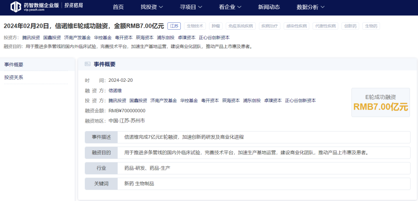Open 国鑫投资 in top investor list

pos(52,38)
